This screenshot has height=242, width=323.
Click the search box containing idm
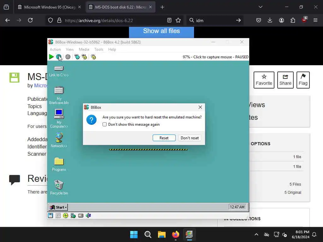pyautogui.click(x=214, y=20)
